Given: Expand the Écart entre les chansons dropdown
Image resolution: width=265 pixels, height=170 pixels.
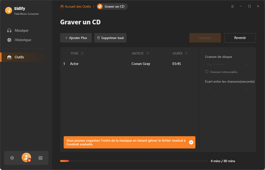Looking at the screenshot, I should coord(227,89).
